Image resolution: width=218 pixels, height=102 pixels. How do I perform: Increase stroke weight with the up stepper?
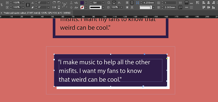click(91, 2)
